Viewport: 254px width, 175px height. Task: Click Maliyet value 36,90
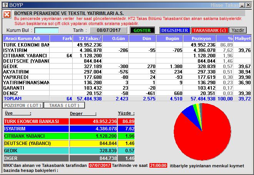click(x=244, y=82)
